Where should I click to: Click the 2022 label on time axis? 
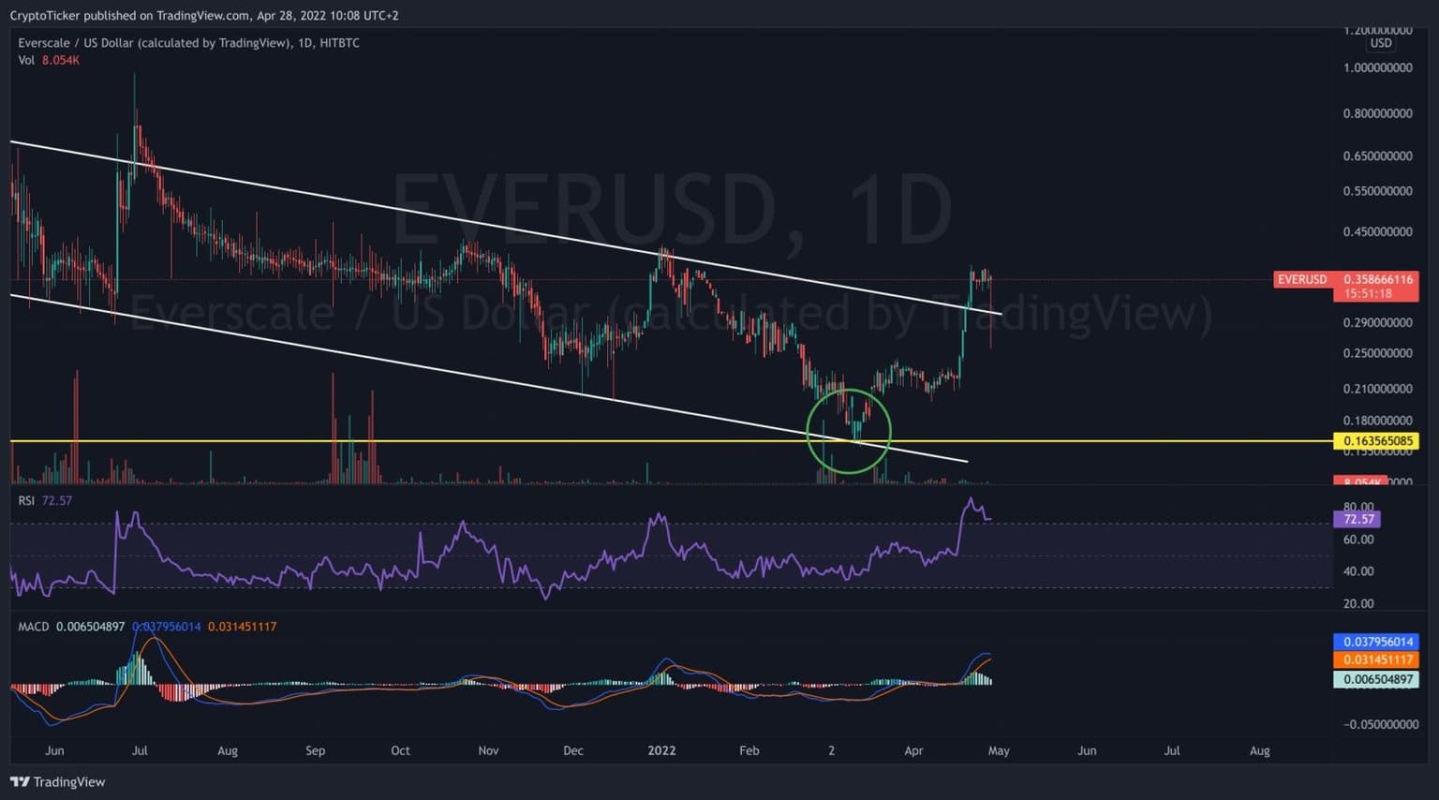click(x=661, y=750)
